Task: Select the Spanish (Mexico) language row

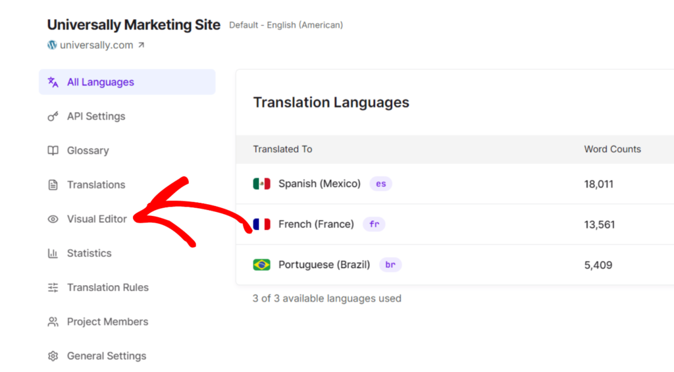Action: (455, 184)
